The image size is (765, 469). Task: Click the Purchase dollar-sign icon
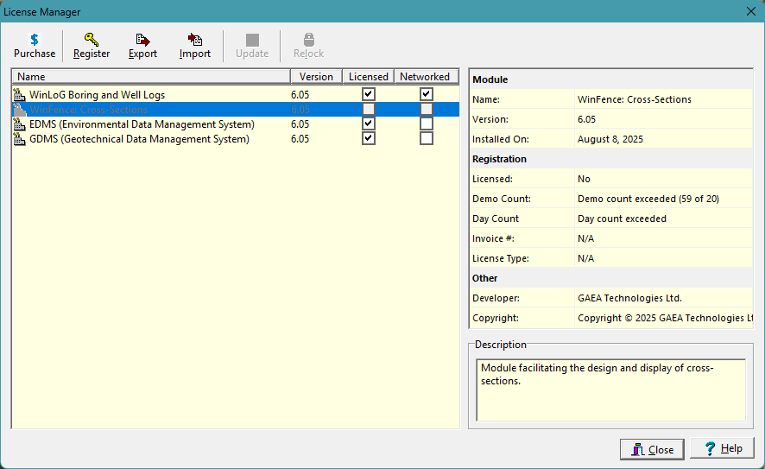click(x=35, y=40)
